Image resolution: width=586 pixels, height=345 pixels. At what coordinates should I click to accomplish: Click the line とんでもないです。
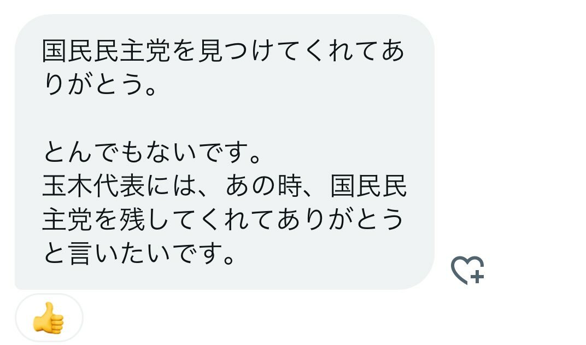click(152, 153)
